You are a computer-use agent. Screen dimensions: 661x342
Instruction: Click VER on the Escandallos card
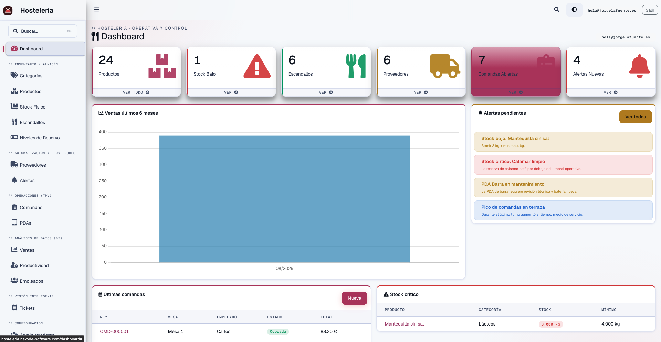326,92
